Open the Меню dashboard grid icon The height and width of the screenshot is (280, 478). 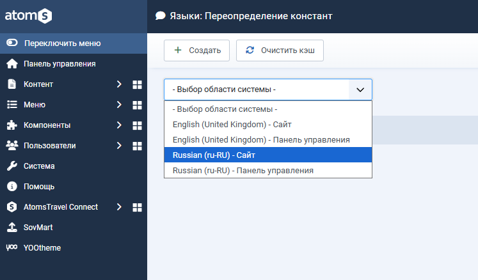pos(137,105)
